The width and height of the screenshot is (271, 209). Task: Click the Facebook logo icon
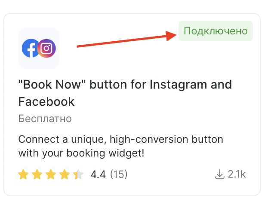(30, 48)
